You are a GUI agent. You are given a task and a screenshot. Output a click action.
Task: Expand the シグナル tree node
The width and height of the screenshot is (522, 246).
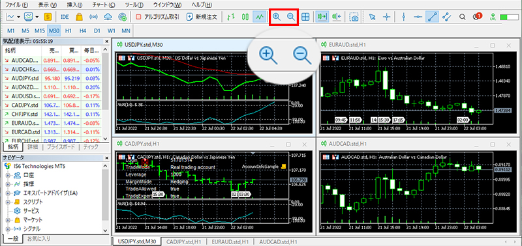point(7,228)
